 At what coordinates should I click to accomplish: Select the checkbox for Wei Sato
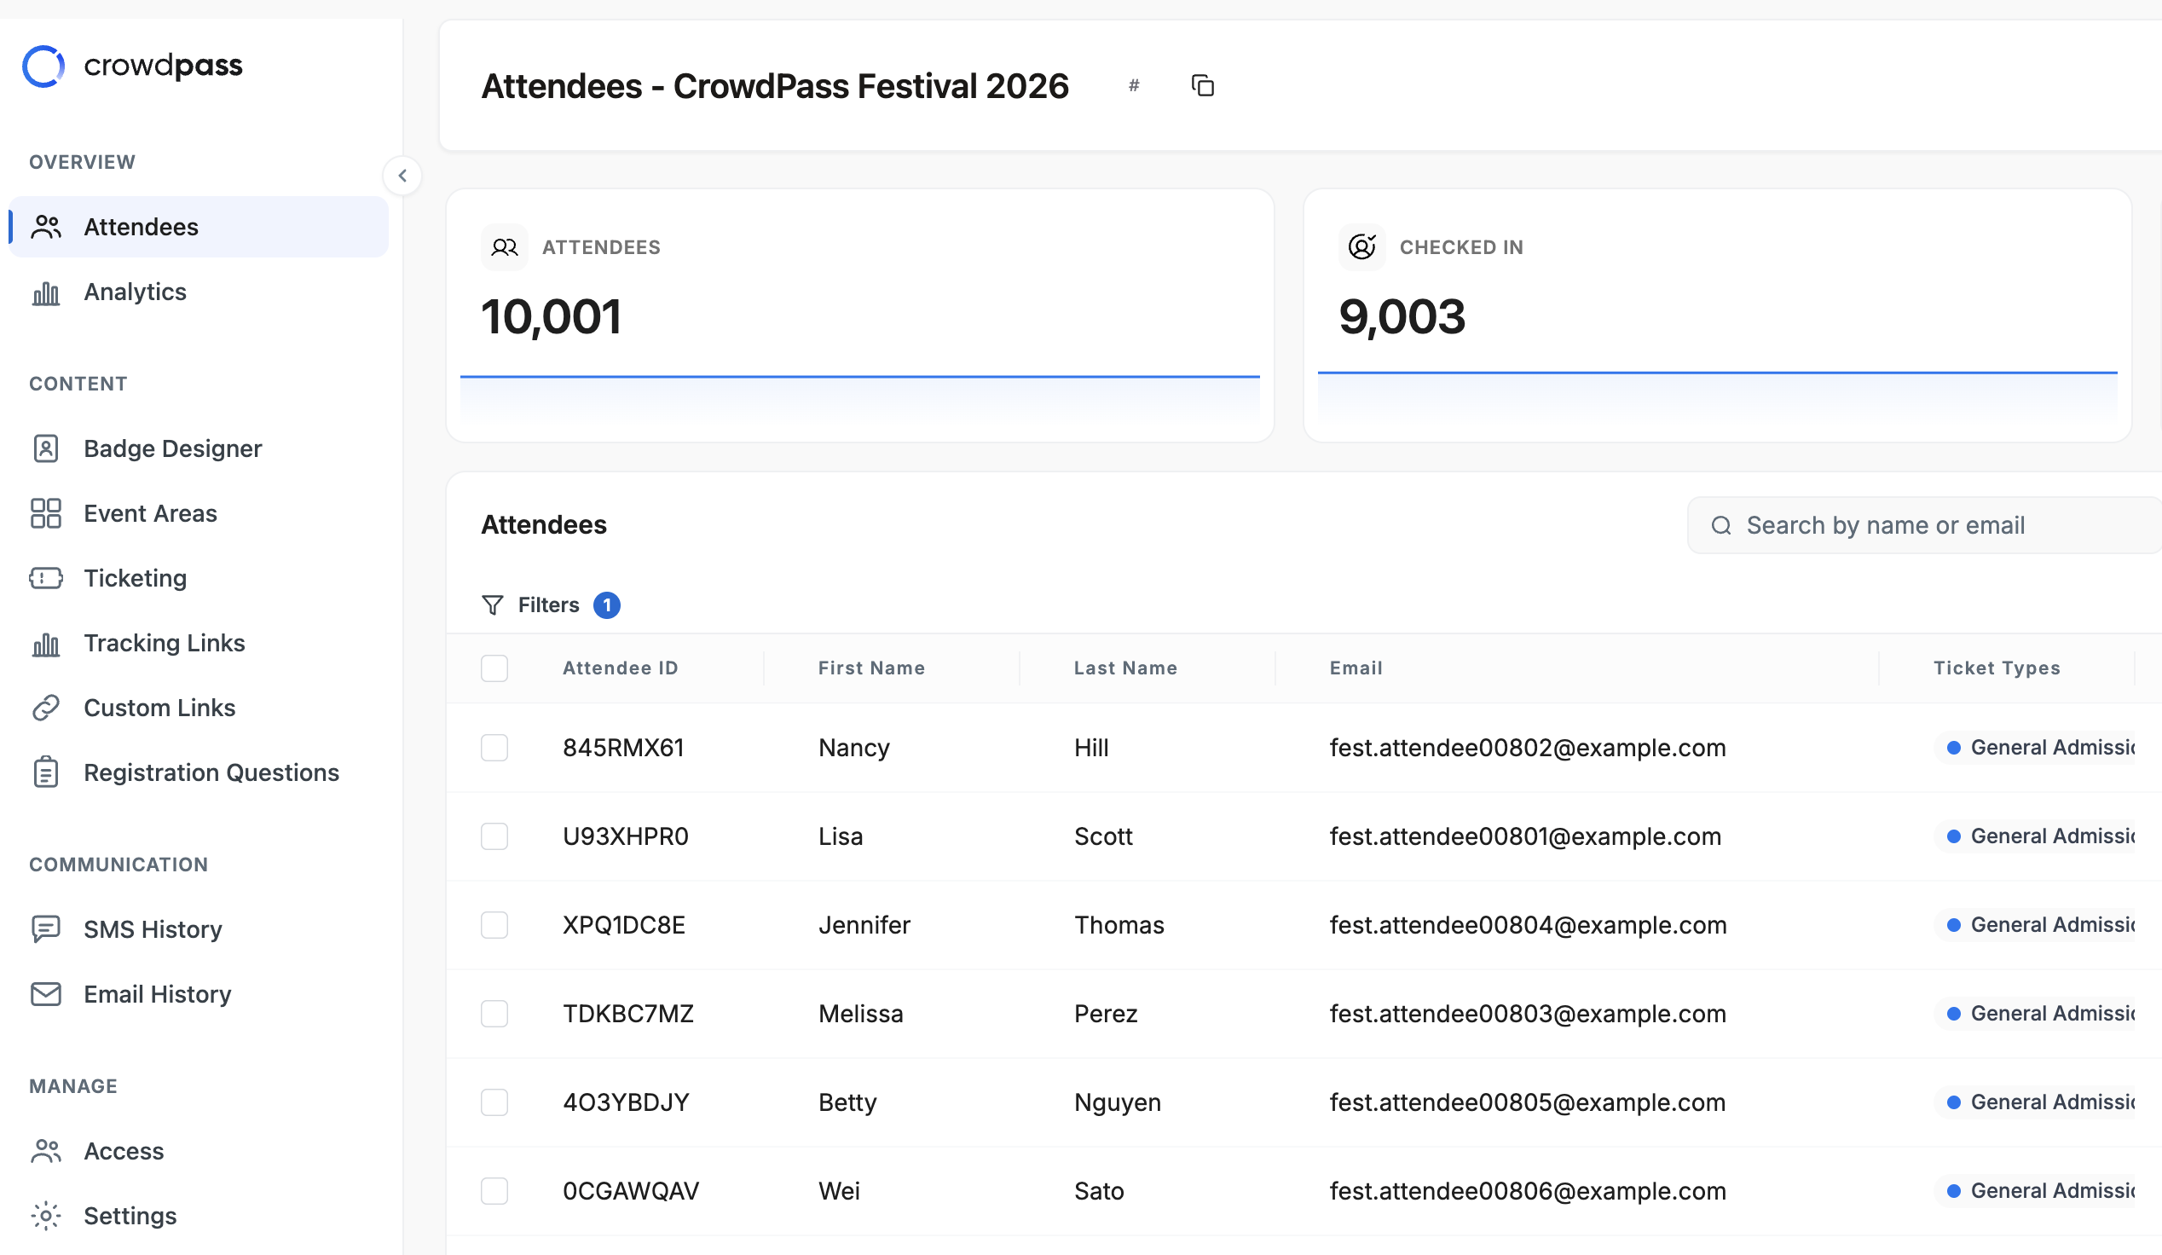[494, 1191]
